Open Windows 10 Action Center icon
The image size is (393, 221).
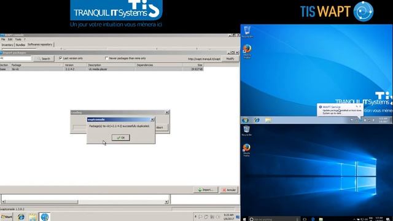point(388,219)
